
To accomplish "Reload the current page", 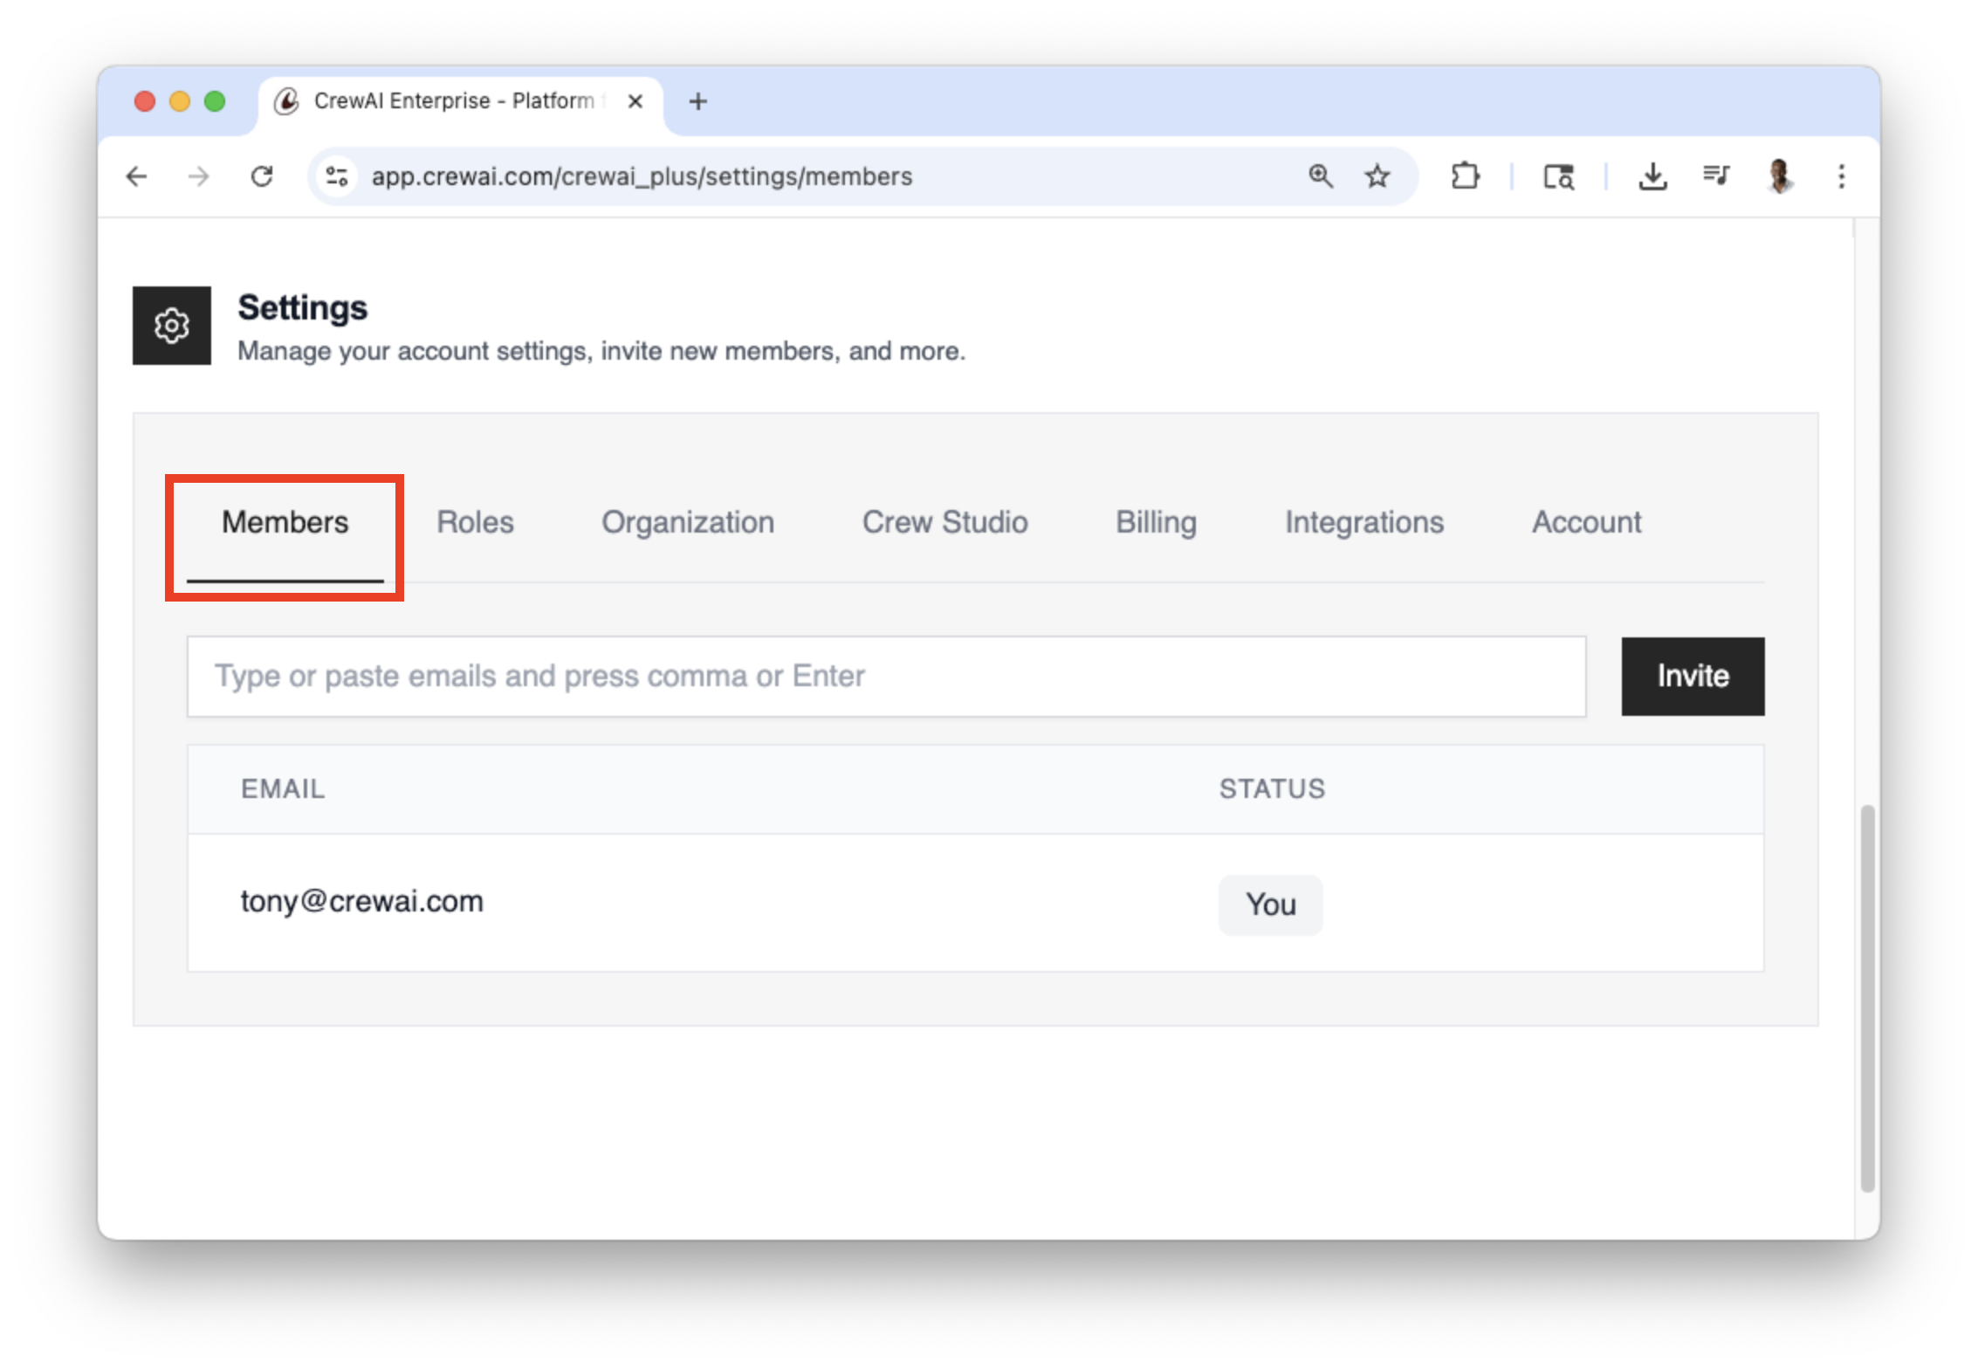I will click(262, 177).
